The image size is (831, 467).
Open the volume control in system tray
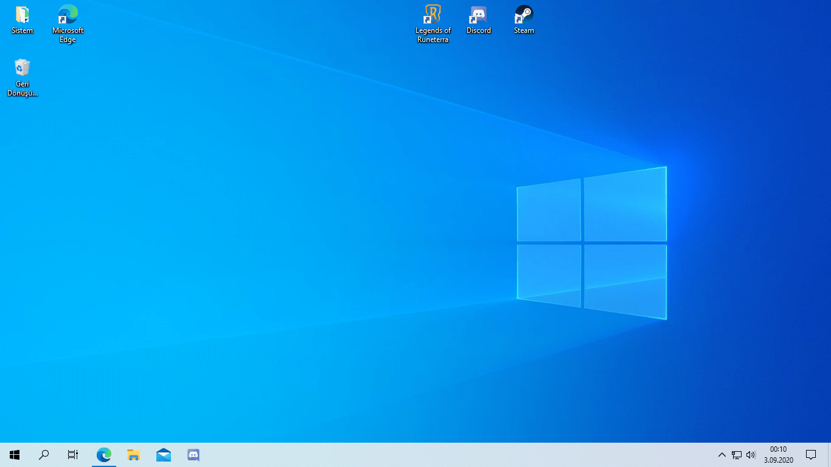[x=751, y=455]
